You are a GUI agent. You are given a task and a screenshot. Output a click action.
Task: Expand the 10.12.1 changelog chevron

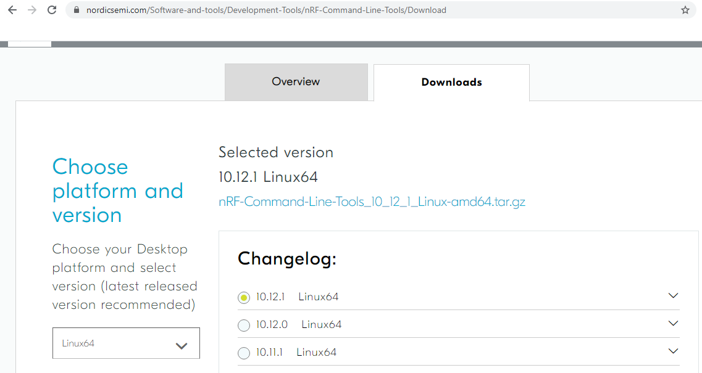(673, 296)
